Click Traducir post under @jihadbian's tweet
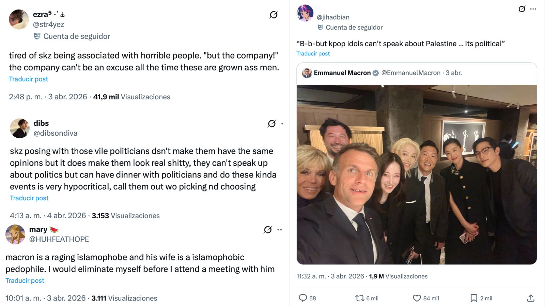The height and width of the screenshot is (306, 545). [313, 53]
